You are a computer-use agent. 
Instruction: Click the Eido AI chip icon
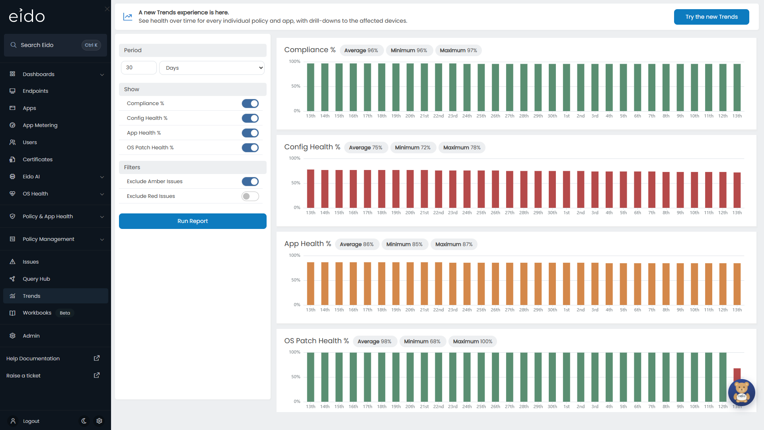(12, 177)
